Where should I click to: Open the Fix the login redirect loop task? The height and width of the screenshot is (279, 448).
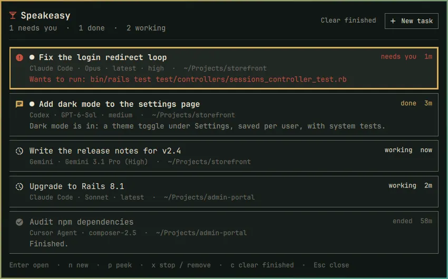(x=223, y=68)
